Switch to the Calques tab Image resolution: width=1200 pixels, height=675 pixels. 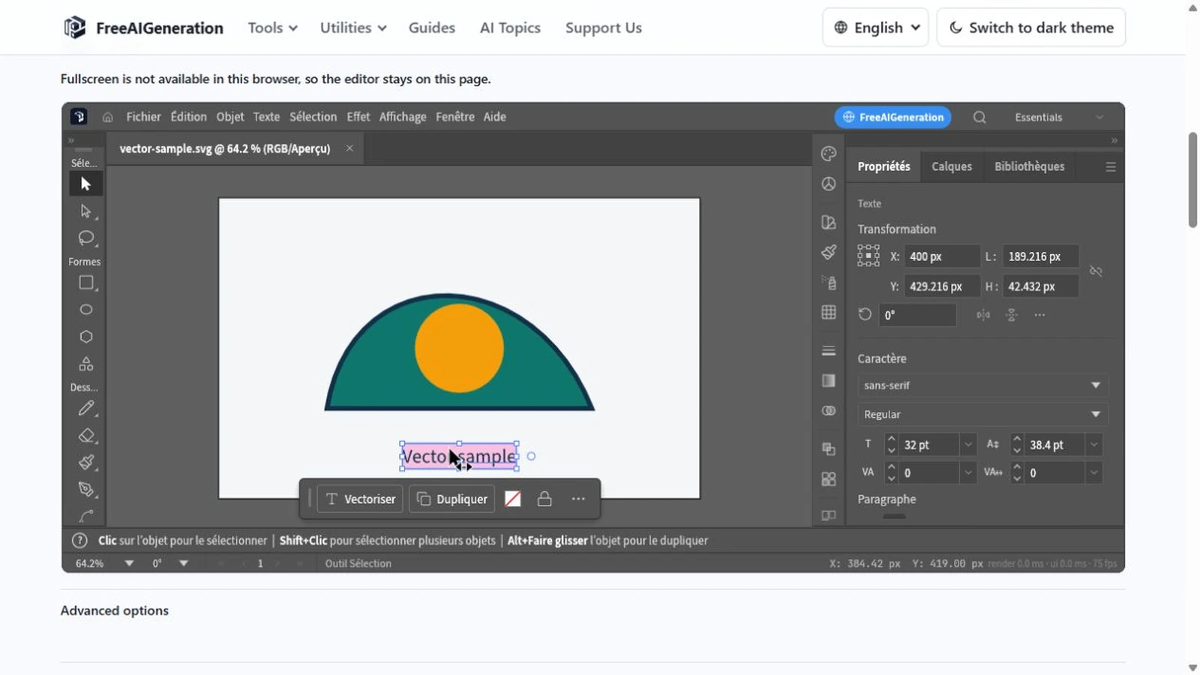(952, 166)
